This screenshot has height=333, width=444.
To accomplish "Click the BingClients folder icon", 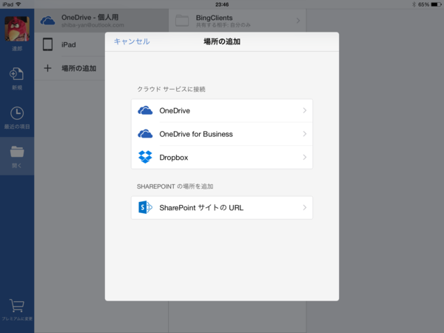I will click(x=182, y=21).
